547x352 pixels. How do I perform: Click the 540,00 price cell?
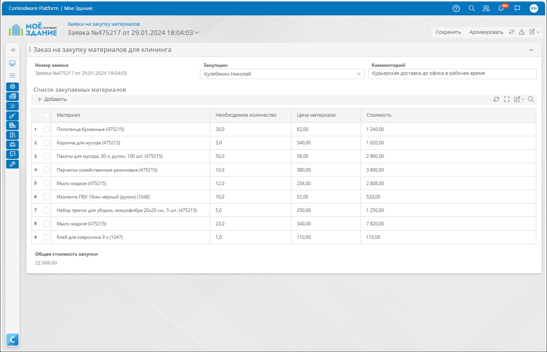tap(326, 143)
